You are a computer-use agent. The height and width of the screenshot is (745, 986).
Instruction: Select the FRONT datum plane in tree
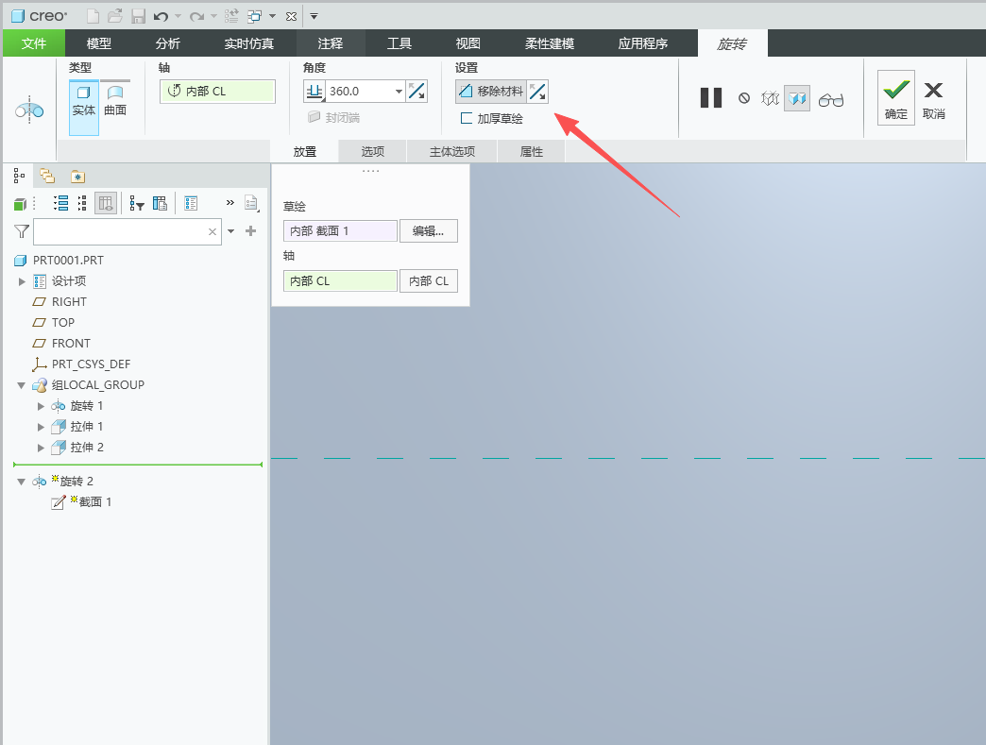71,344
